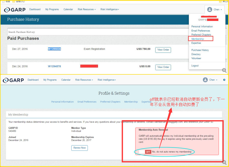Choose Expertise in the account dropdown menu
Viewport: 229px width, 167px height.
(x=196, y=43)
